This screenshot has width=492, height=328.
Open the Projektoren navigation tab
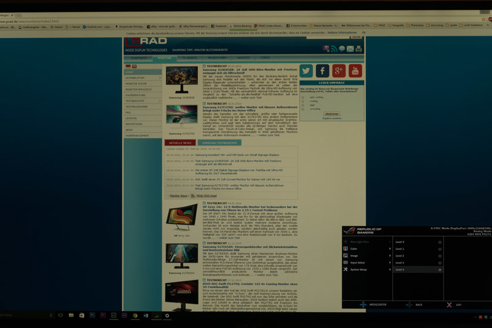tap(217, 58)
